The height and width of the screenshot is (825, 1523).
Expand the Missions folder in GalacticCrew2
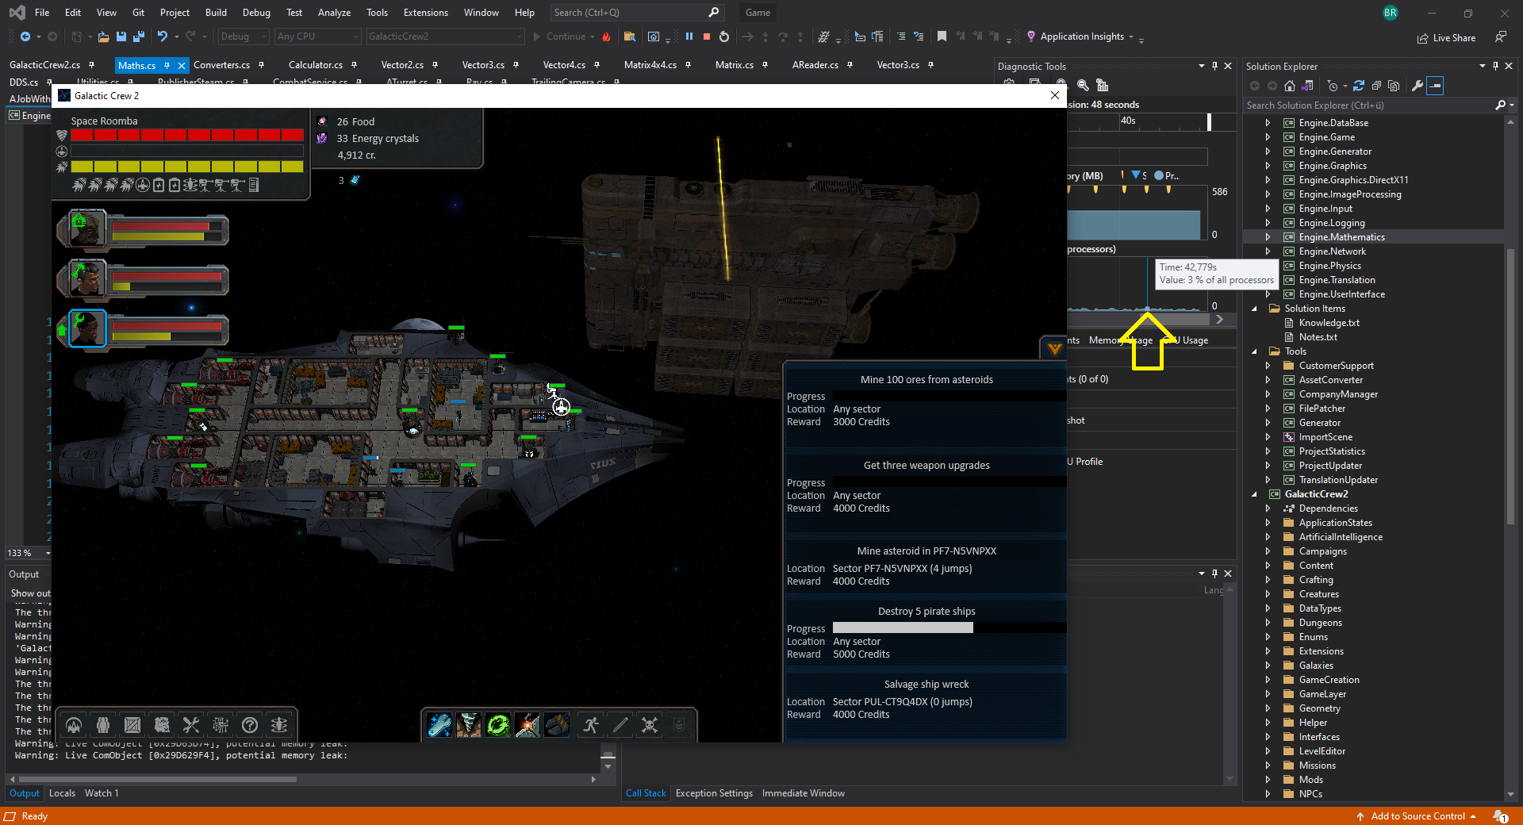click(x=1268, y=766)
